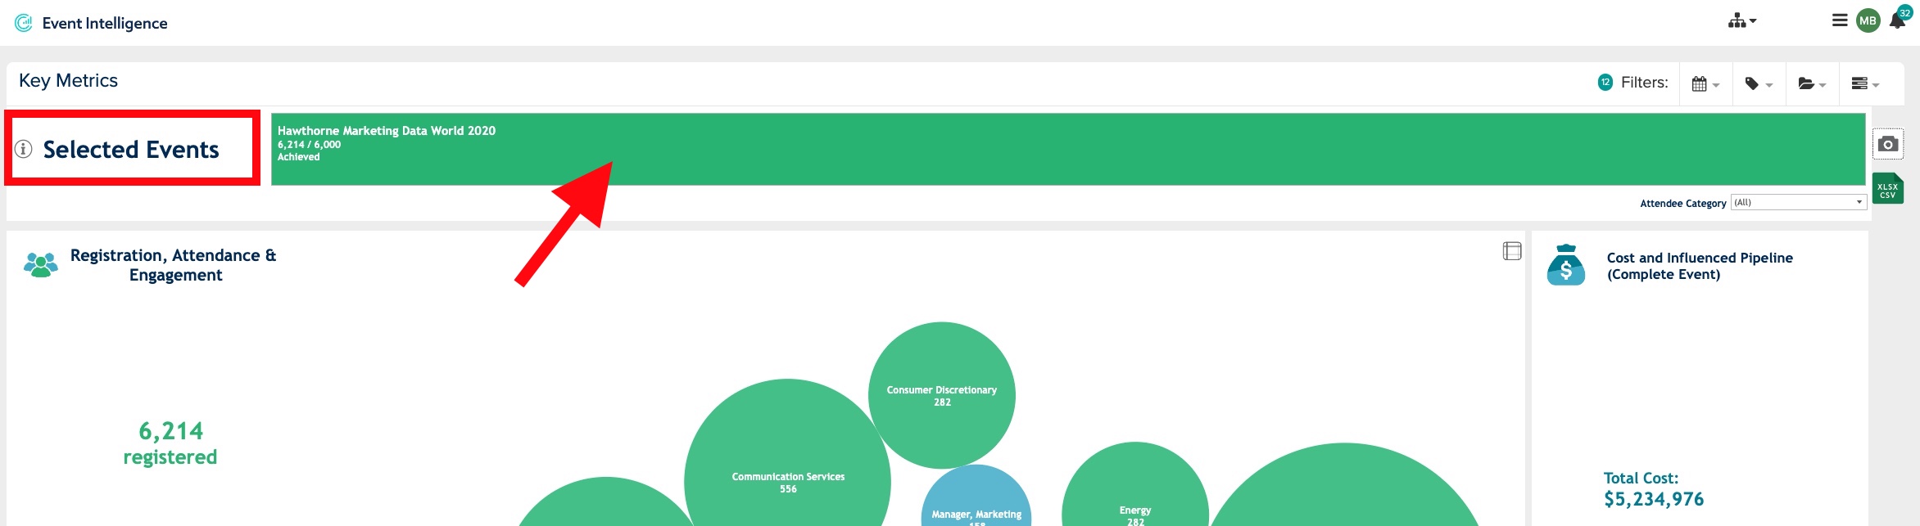This screenshot has width=1920, height=526.
Task: Open the hamburger menu
Action: (1840, 20)
